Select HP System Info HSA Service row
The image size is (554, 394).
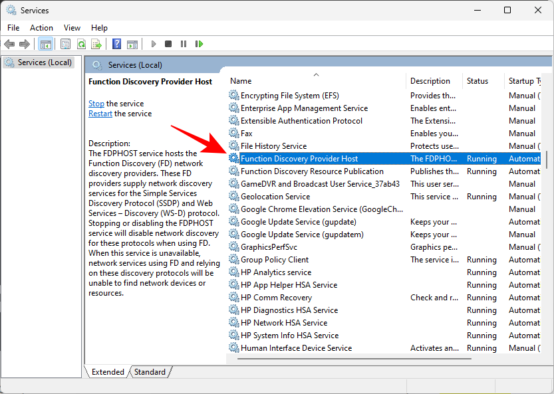[384, 336]
